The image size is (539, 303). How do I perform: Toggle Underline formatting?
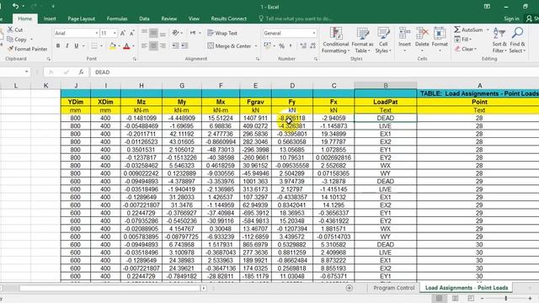coord(77,45)
